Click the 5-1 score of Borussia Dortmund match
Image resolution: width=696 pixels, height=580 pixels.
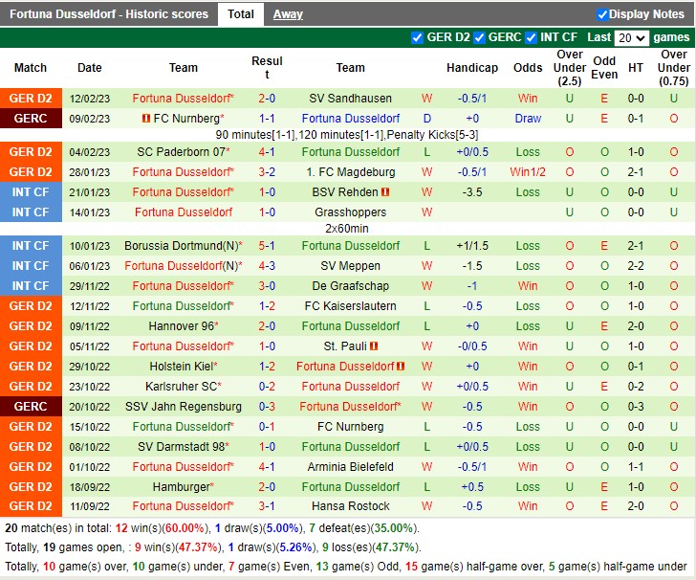(x=267, y=246)
